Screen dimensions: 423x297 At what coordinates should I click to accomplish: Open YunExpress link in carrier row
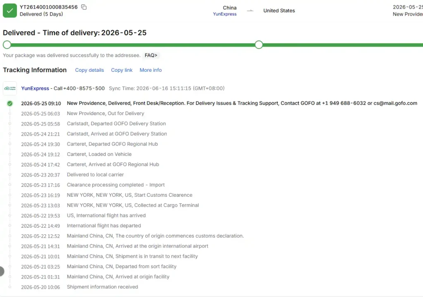click(35, 88)
